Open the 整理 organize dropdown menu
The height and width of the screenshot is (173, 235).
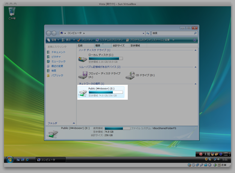pyautogui.click(x=53, y=40)
